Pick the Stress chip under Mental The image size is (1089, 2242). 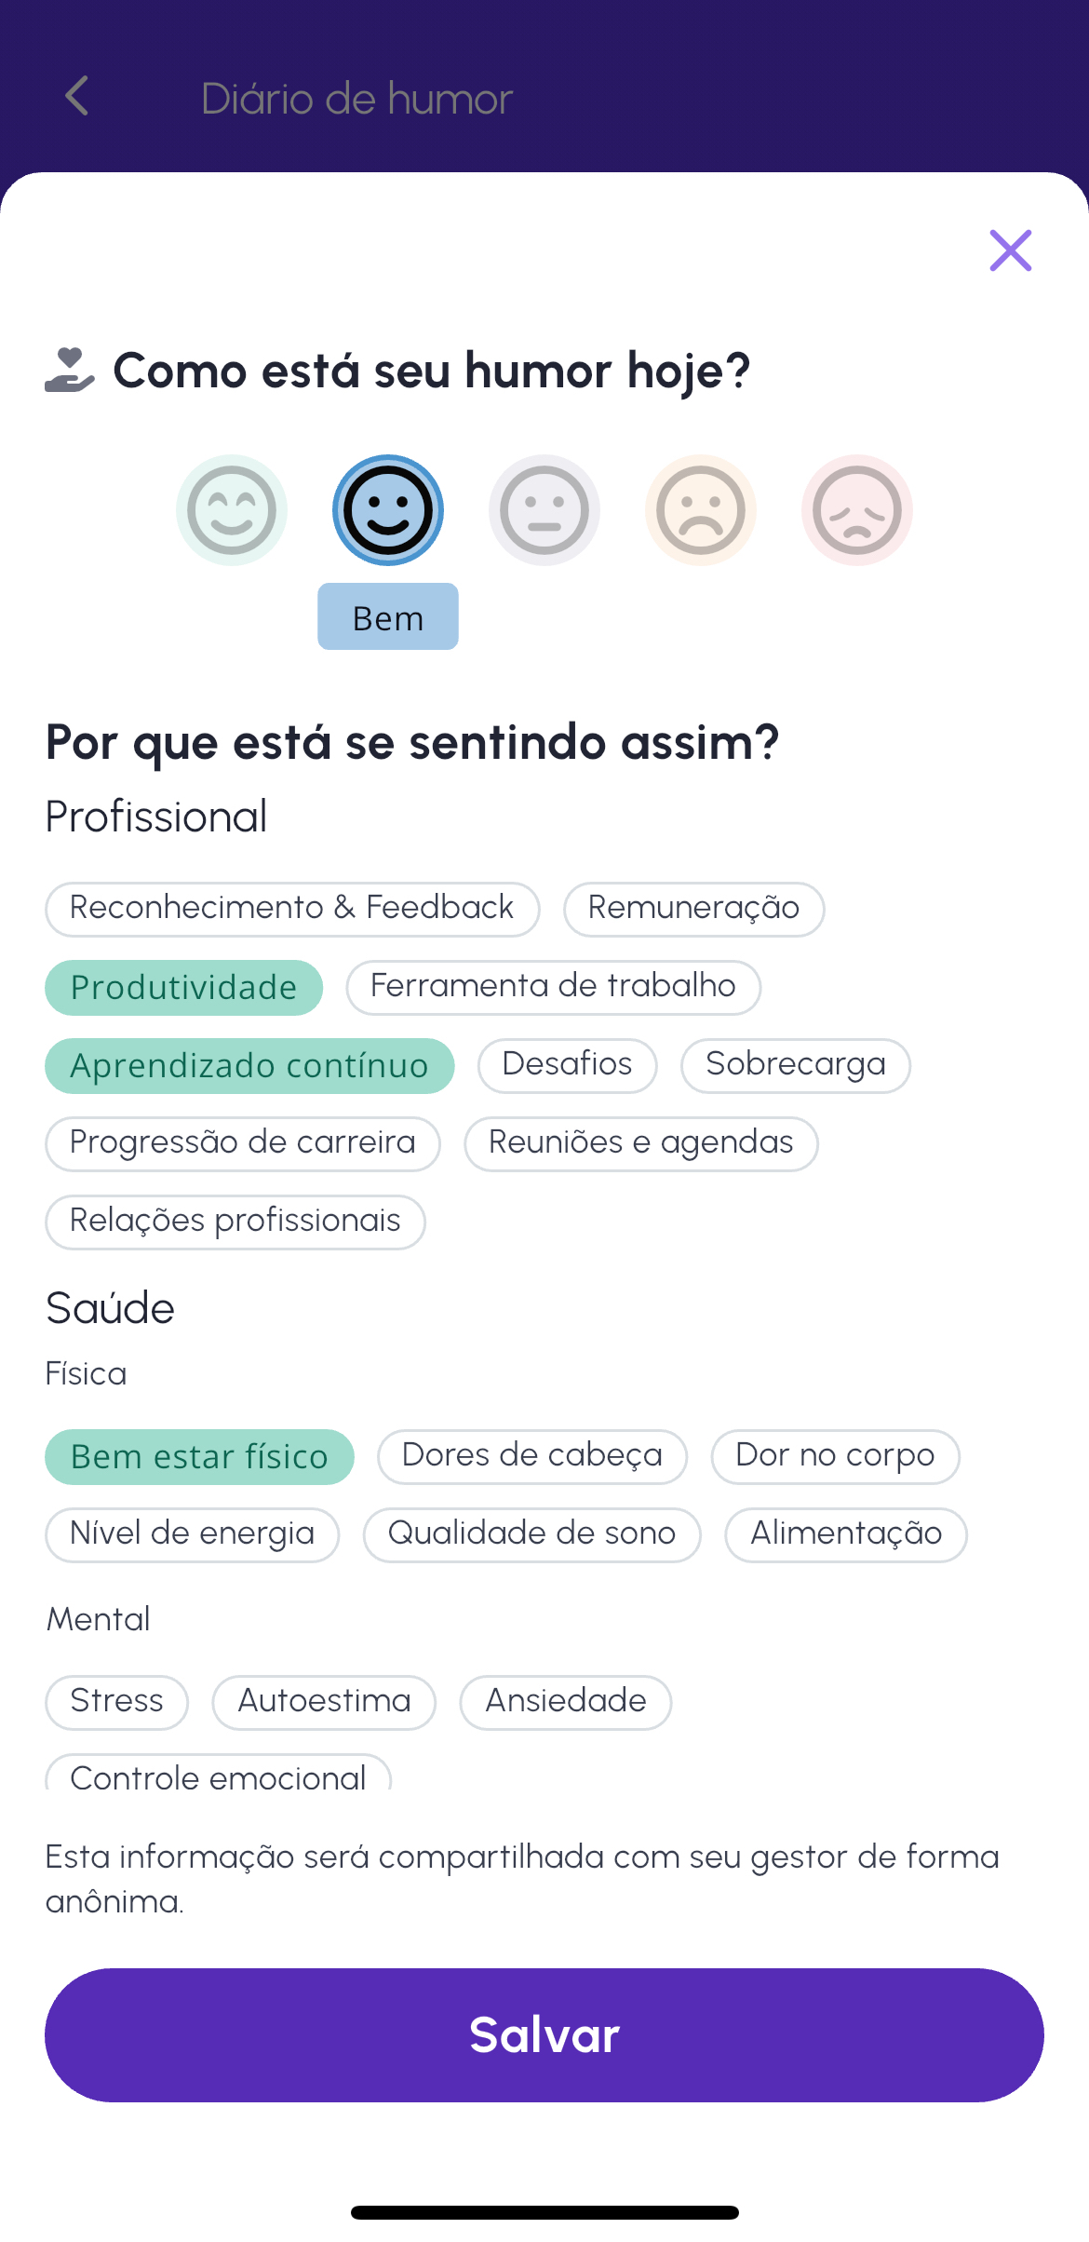[117, 1702]
